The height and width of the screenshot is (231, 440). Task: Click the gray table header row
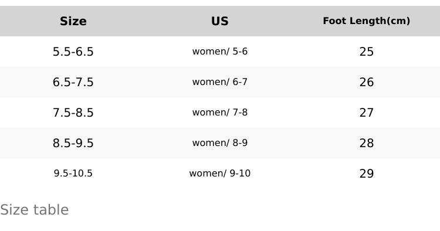(x=220, y=21)
